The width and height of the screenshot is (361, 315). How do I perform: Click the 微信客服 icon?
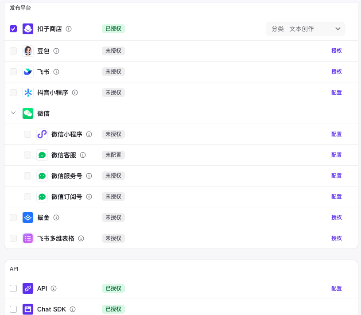coord(42,155)
